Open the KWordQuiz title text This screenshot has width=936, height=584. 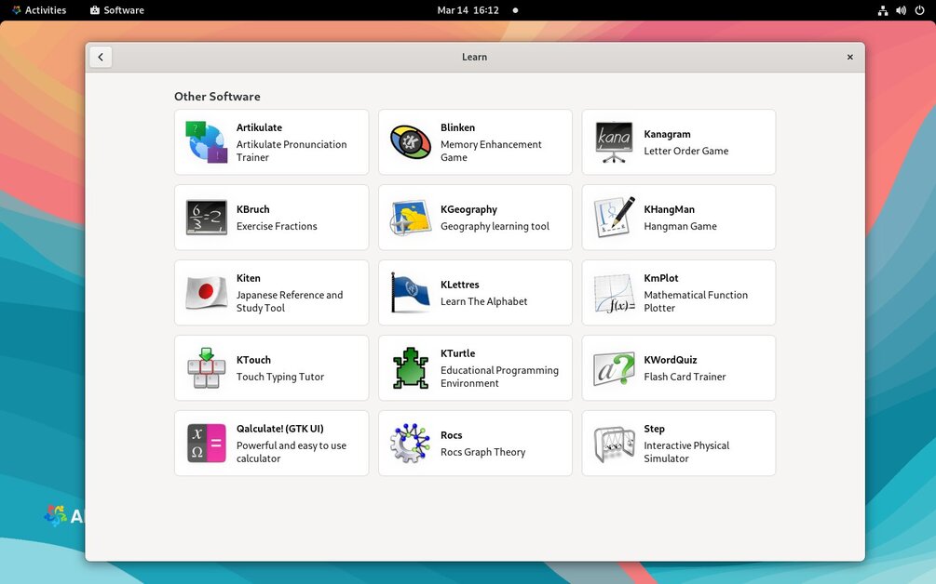tap(671, 360)
